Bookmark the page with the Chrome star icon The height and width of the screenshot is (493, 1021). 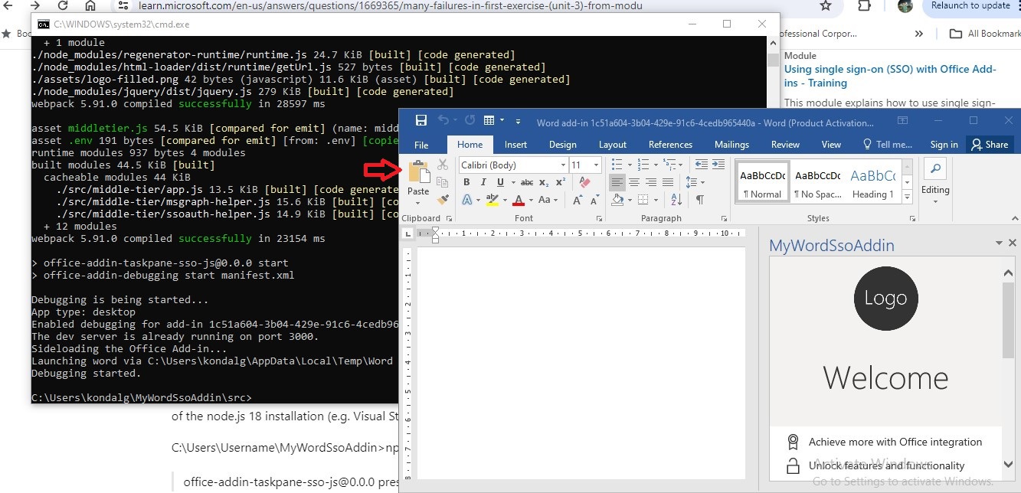(826, 6)
